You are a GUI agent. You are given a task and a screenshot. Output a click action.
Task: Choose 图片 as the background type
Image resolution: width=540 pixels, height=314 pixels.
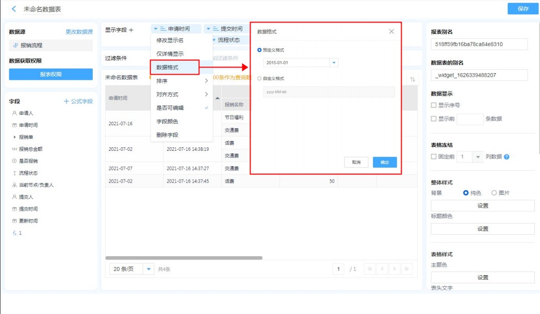point(494,193)
